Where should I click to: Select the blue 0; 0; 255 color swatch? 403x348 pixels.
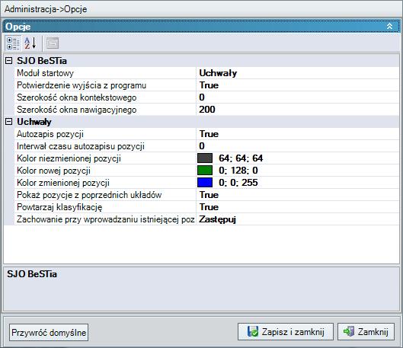click(x=205, y=182)
